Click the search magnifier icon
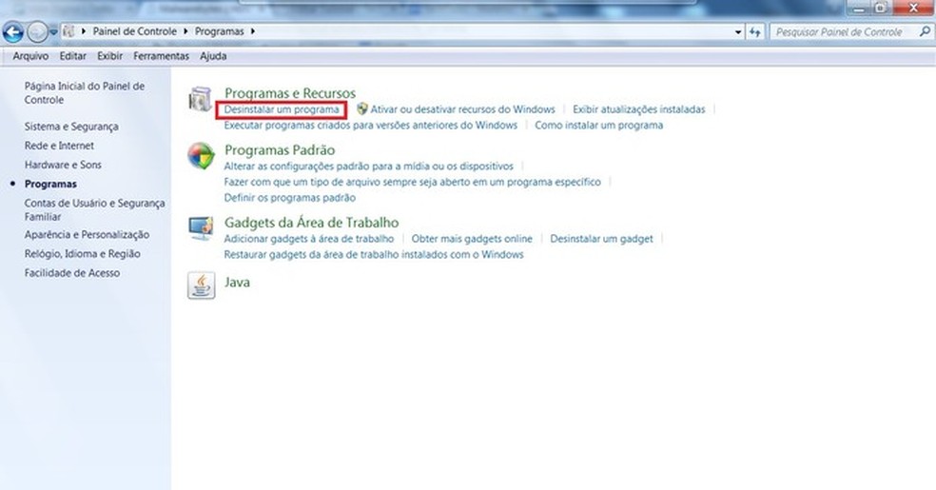The image size is (936, 490). click(x=925, y=31)
